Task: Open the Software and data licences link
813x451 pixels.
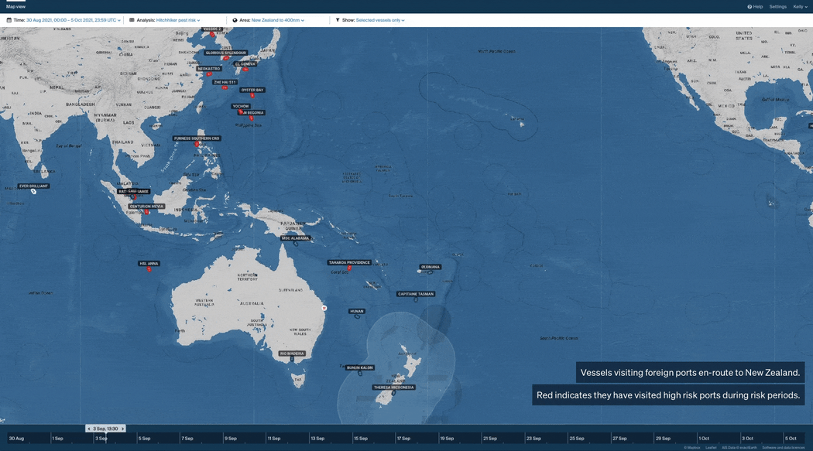Action: [784, 447]
